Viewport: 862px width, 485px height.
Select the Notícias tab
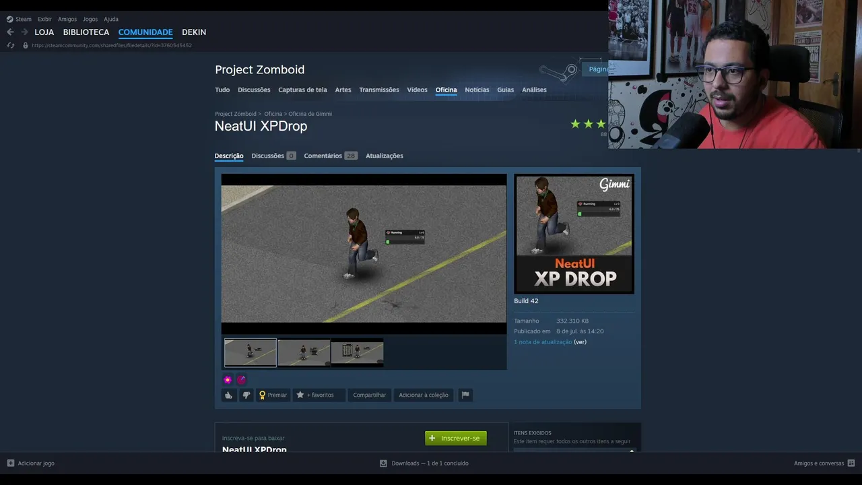pyautogui.click(x=477, y=90)
